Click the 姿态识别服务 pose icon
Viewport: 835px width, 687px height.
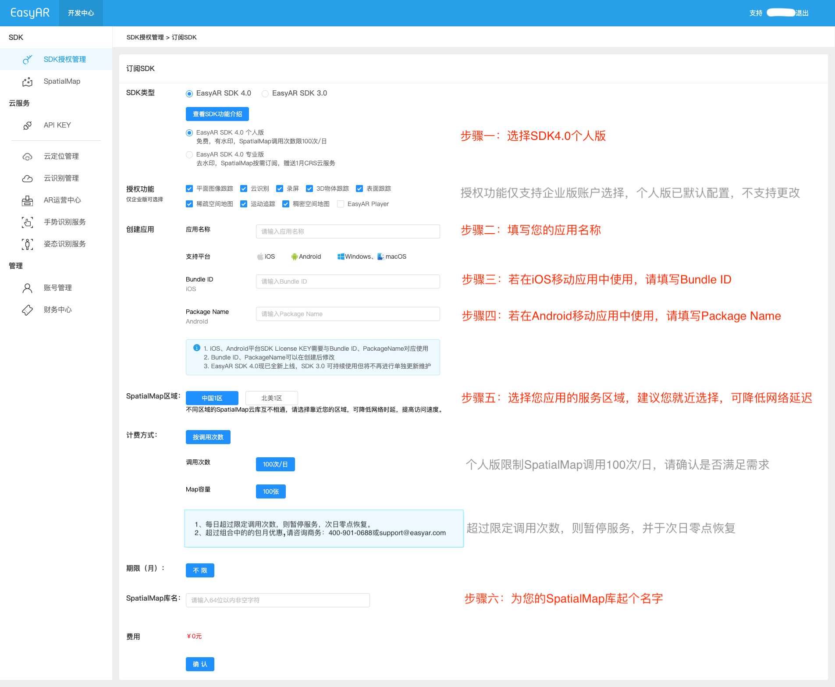tap(27, 244)
